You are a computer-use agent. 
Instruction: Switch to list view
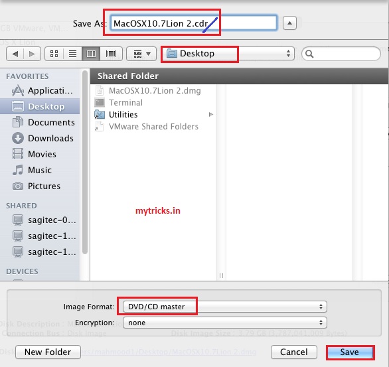(72, 54)
